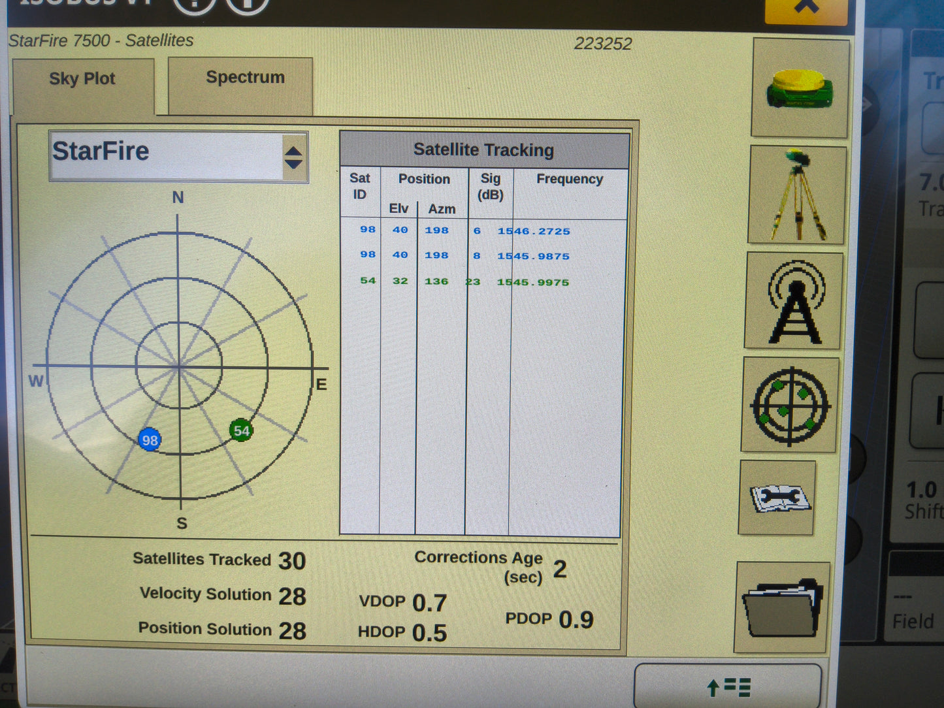The image size is (944, 708).
Task: Click the Velocity Solution value 28
Action: click(x=292, y=596)
